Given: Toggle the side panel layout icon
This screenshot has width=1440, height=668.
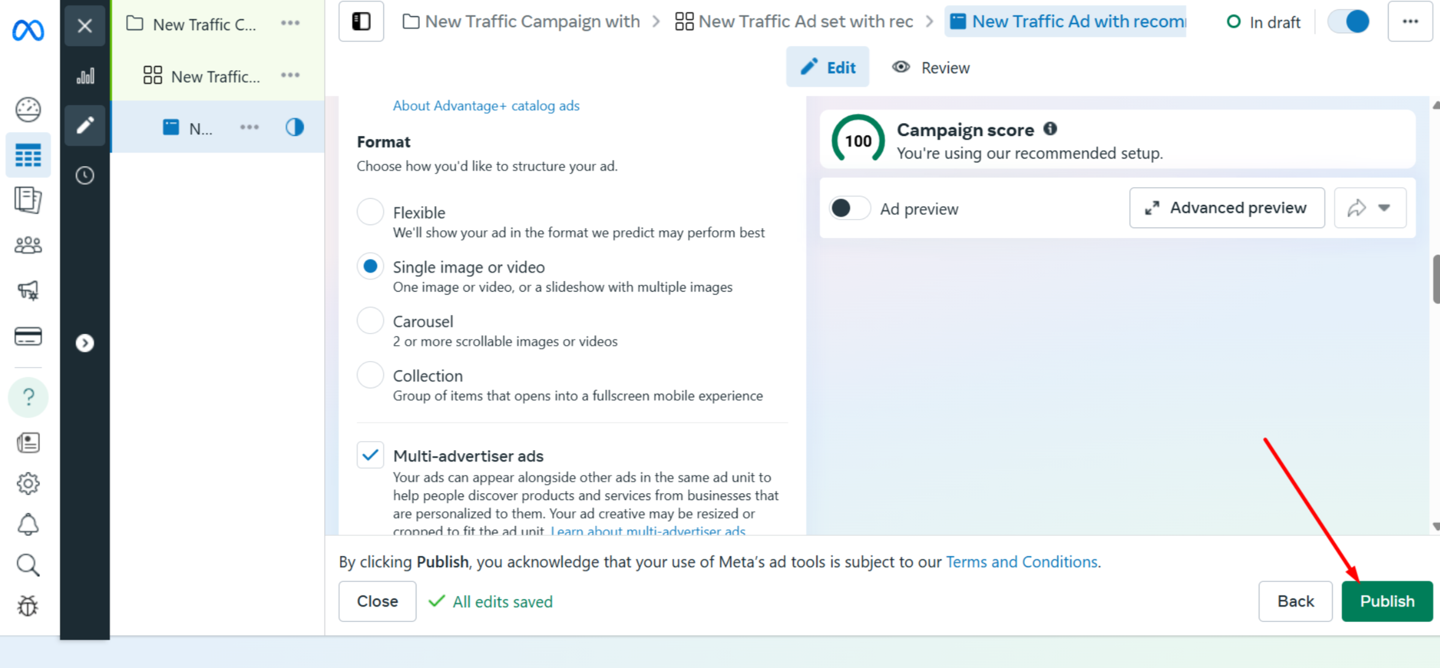Looking at the screenshot, I should (x=361, y=22).
